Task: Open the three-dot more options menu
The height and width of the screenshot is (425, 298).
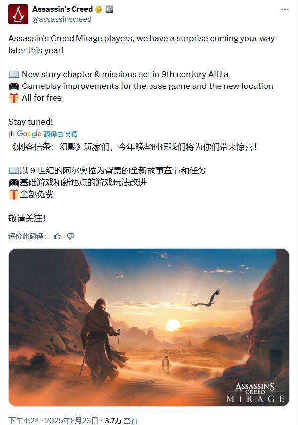Action: [x=285, y=10]
